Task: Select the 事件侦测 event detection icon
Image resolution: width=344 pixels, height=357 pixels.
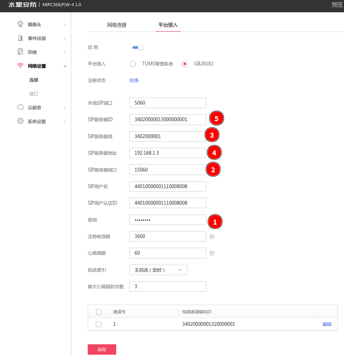Action: [20, 38]
